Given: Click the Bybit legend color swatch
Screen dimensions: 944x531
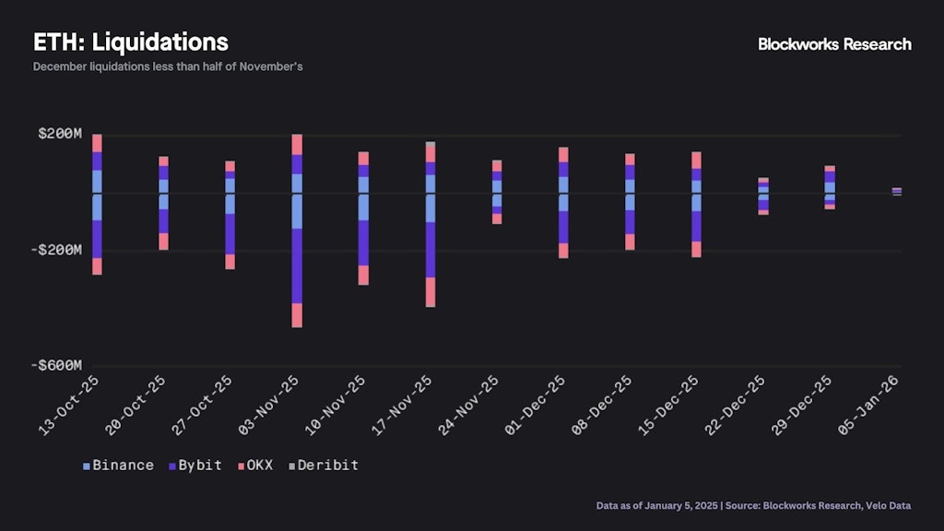Looking at the screenshot, I should (x=172, y=466).
